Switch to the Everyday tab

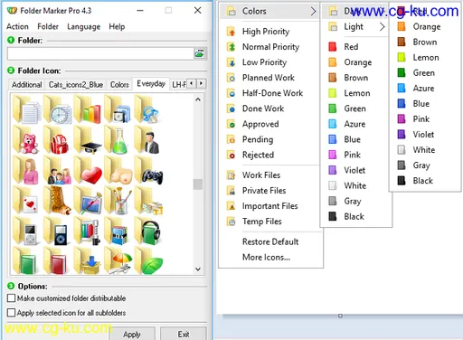click(151, 83)
